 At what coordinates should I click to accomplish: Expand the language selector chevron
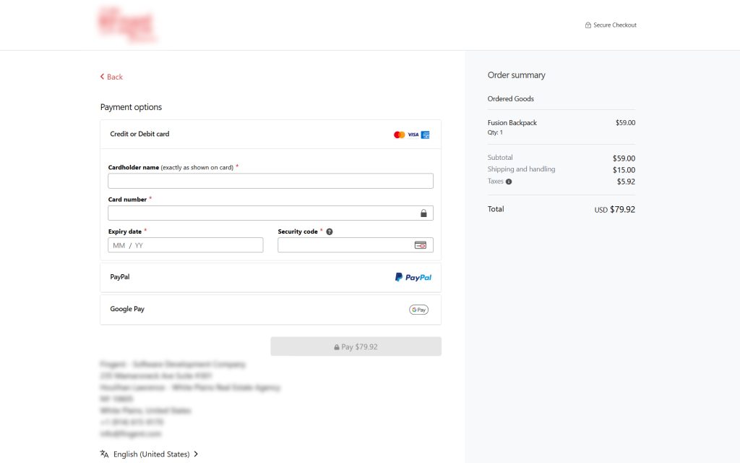(x=195, y=454)
